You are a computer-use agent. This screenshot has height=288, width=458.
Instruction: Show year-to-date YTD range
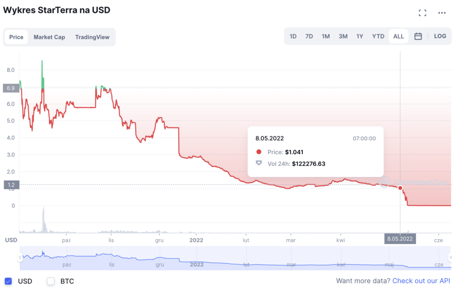pyautogui.click(x=378, y=36)
